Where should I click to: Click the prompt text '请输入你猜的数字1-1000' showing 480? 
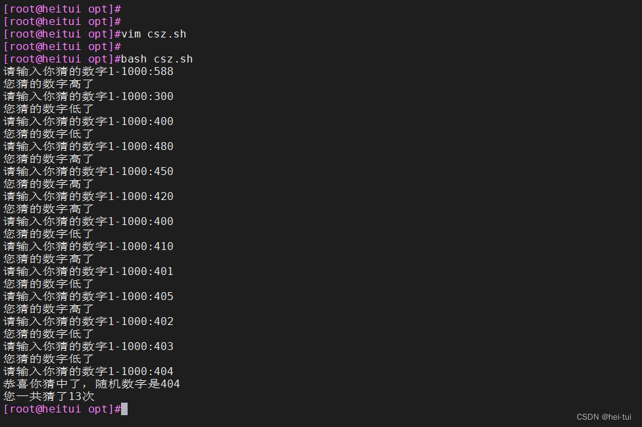72,146
